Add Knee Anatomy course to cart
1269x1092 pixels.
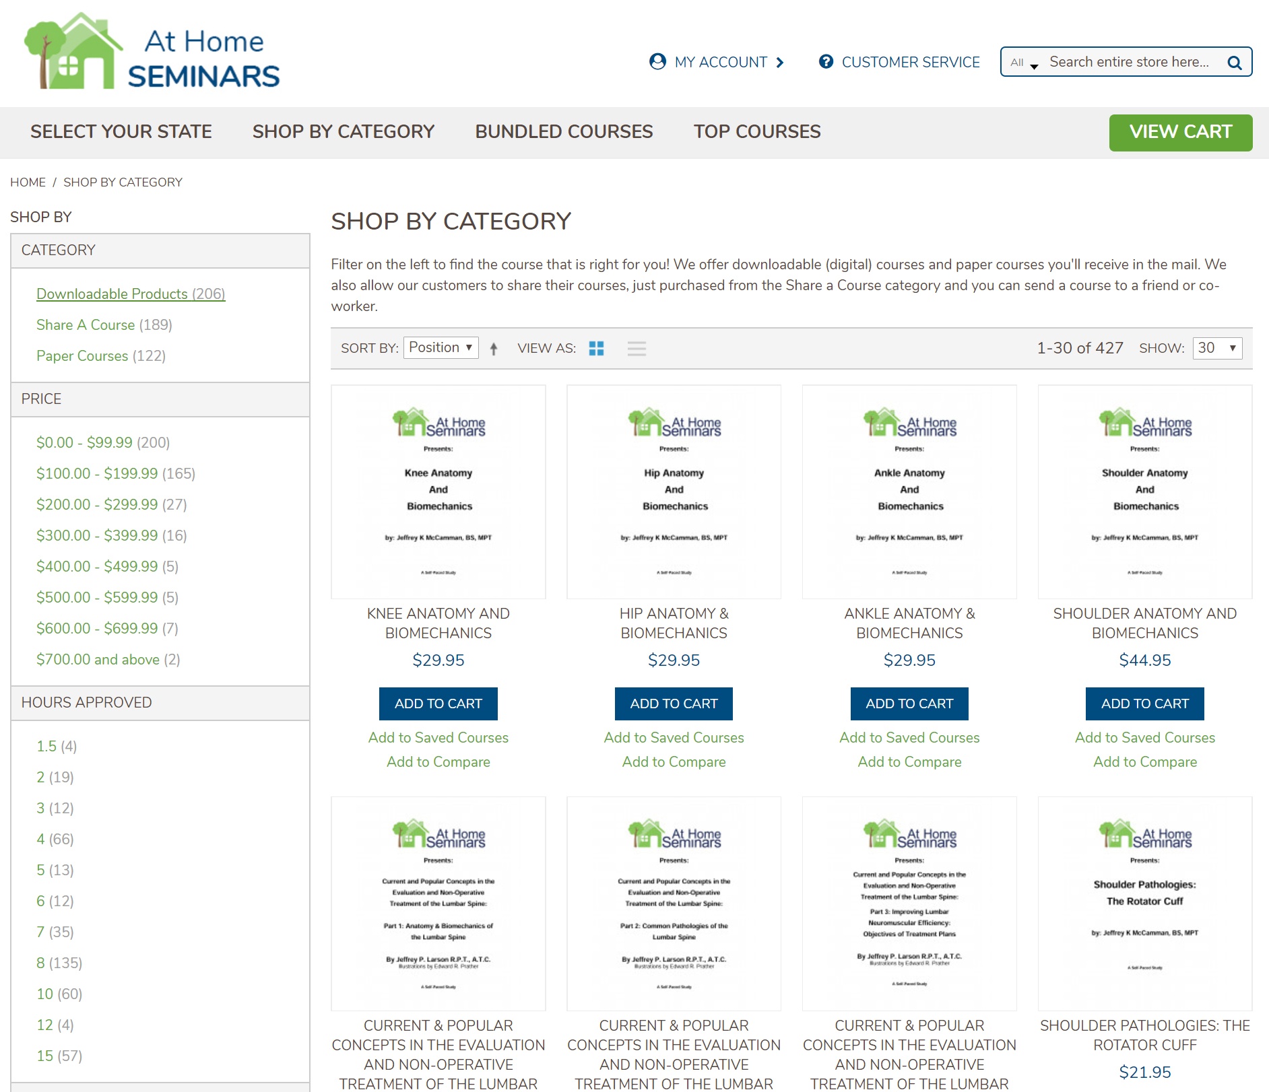(x=438, y=704)
